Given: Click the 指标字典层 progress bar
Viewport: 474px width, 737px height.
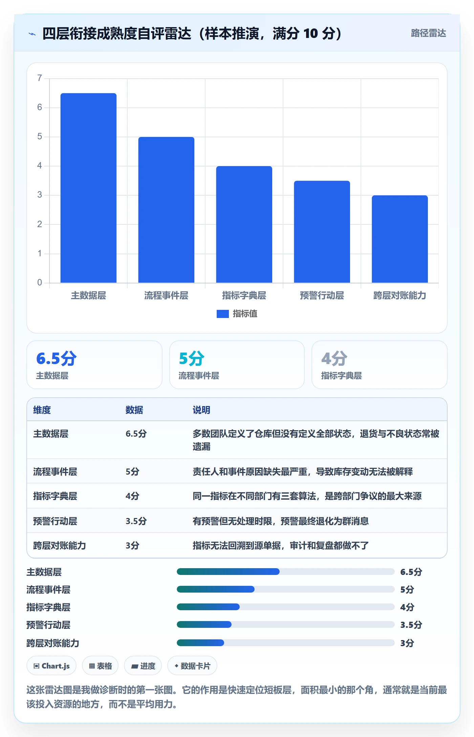Looking at the screenshot, I should tap(286, 607).
